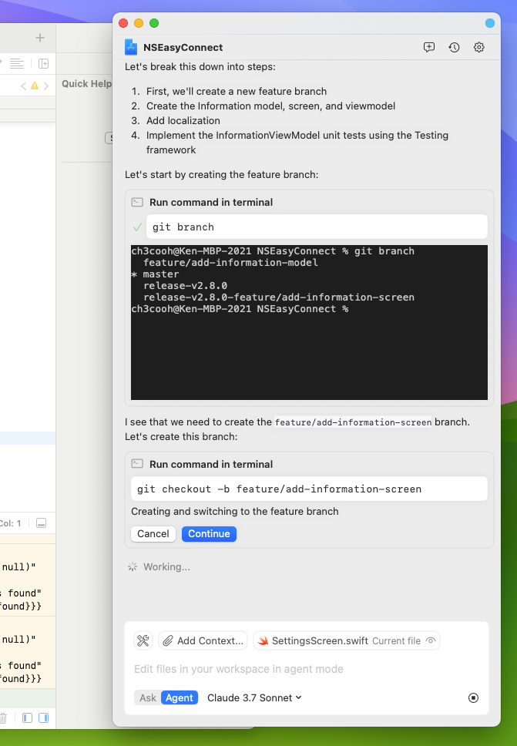517x746 pixels.
Task: Toggle debug area icon near Col: 1
Action: coord(42,523)
